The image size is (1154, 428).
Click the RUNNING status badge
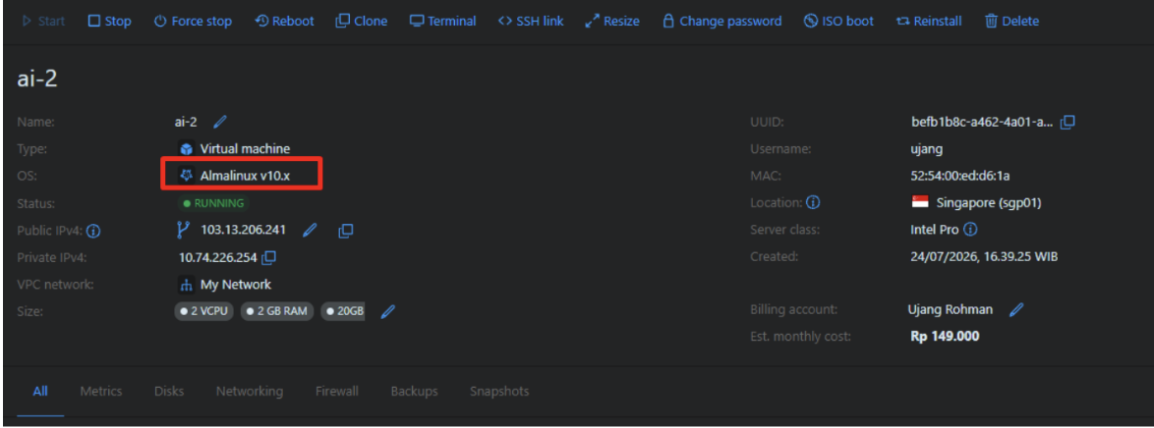pyautogui.click(x=212, y=203)
